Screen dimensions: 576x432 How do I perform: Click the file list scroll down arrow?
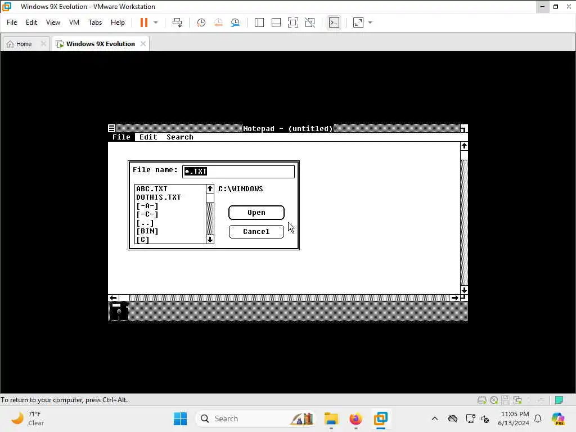tap(210, 240)
